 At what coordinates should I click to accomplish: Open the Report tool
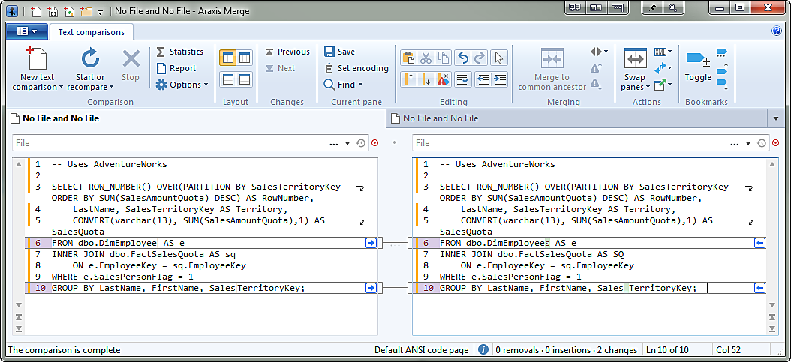[x=176, y=68]
